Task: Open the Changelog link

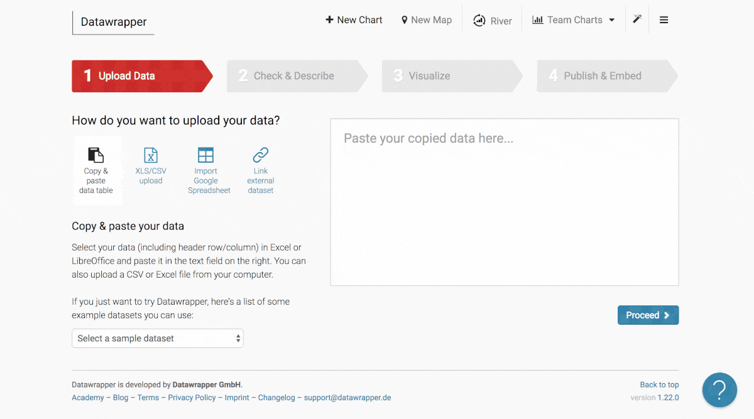Action: (276, 398)
